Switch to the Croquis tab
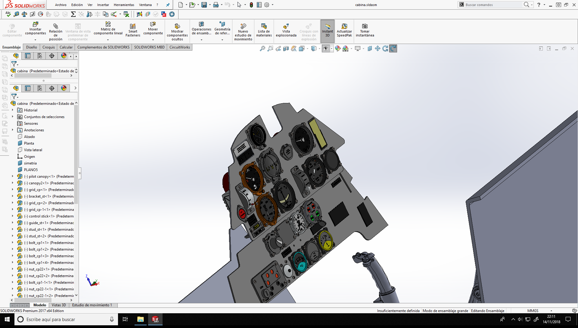Image resolution: width=578 pixels, height=328 pixels. [48, 47]
